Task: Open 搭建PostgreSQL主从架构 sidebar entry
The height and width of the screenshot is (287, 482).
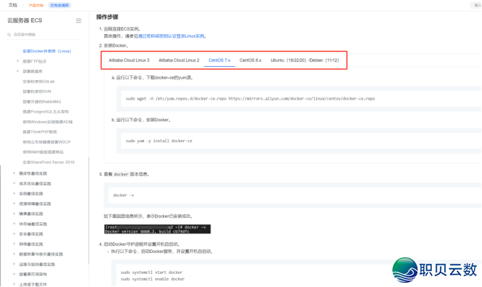Action: [x=45, y=112]
